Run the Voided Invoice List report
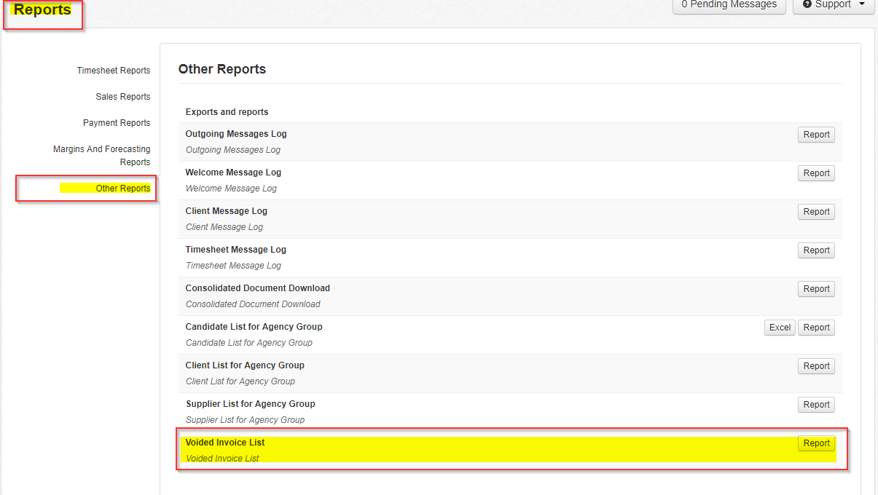The image size is (878, 495). click(x=816, y=443)
